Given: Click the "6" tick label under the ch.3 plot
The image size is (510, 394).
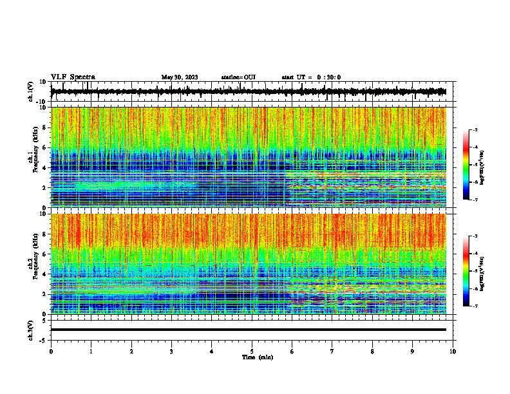Looking at the screenshot, I should pos(292,352).
